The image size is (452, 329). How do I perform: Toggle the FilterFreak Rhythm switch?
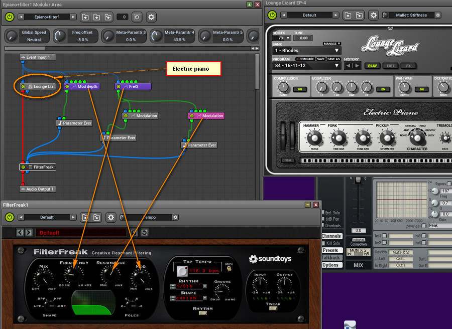point(203,313)
